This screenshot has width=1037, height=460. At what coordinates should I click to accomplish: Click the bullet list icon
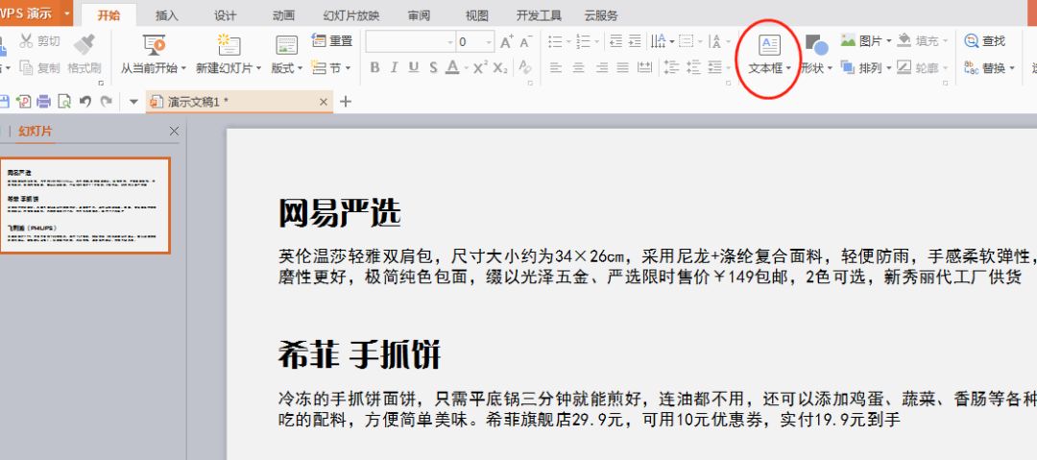(556, 41)
